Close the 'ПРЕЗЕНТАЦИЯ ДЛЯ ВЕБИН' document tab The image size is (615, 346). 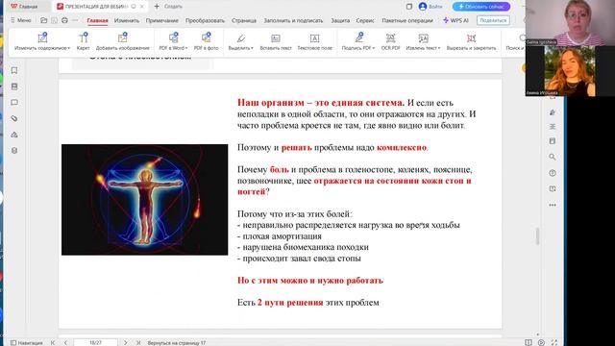coord(142,7)
